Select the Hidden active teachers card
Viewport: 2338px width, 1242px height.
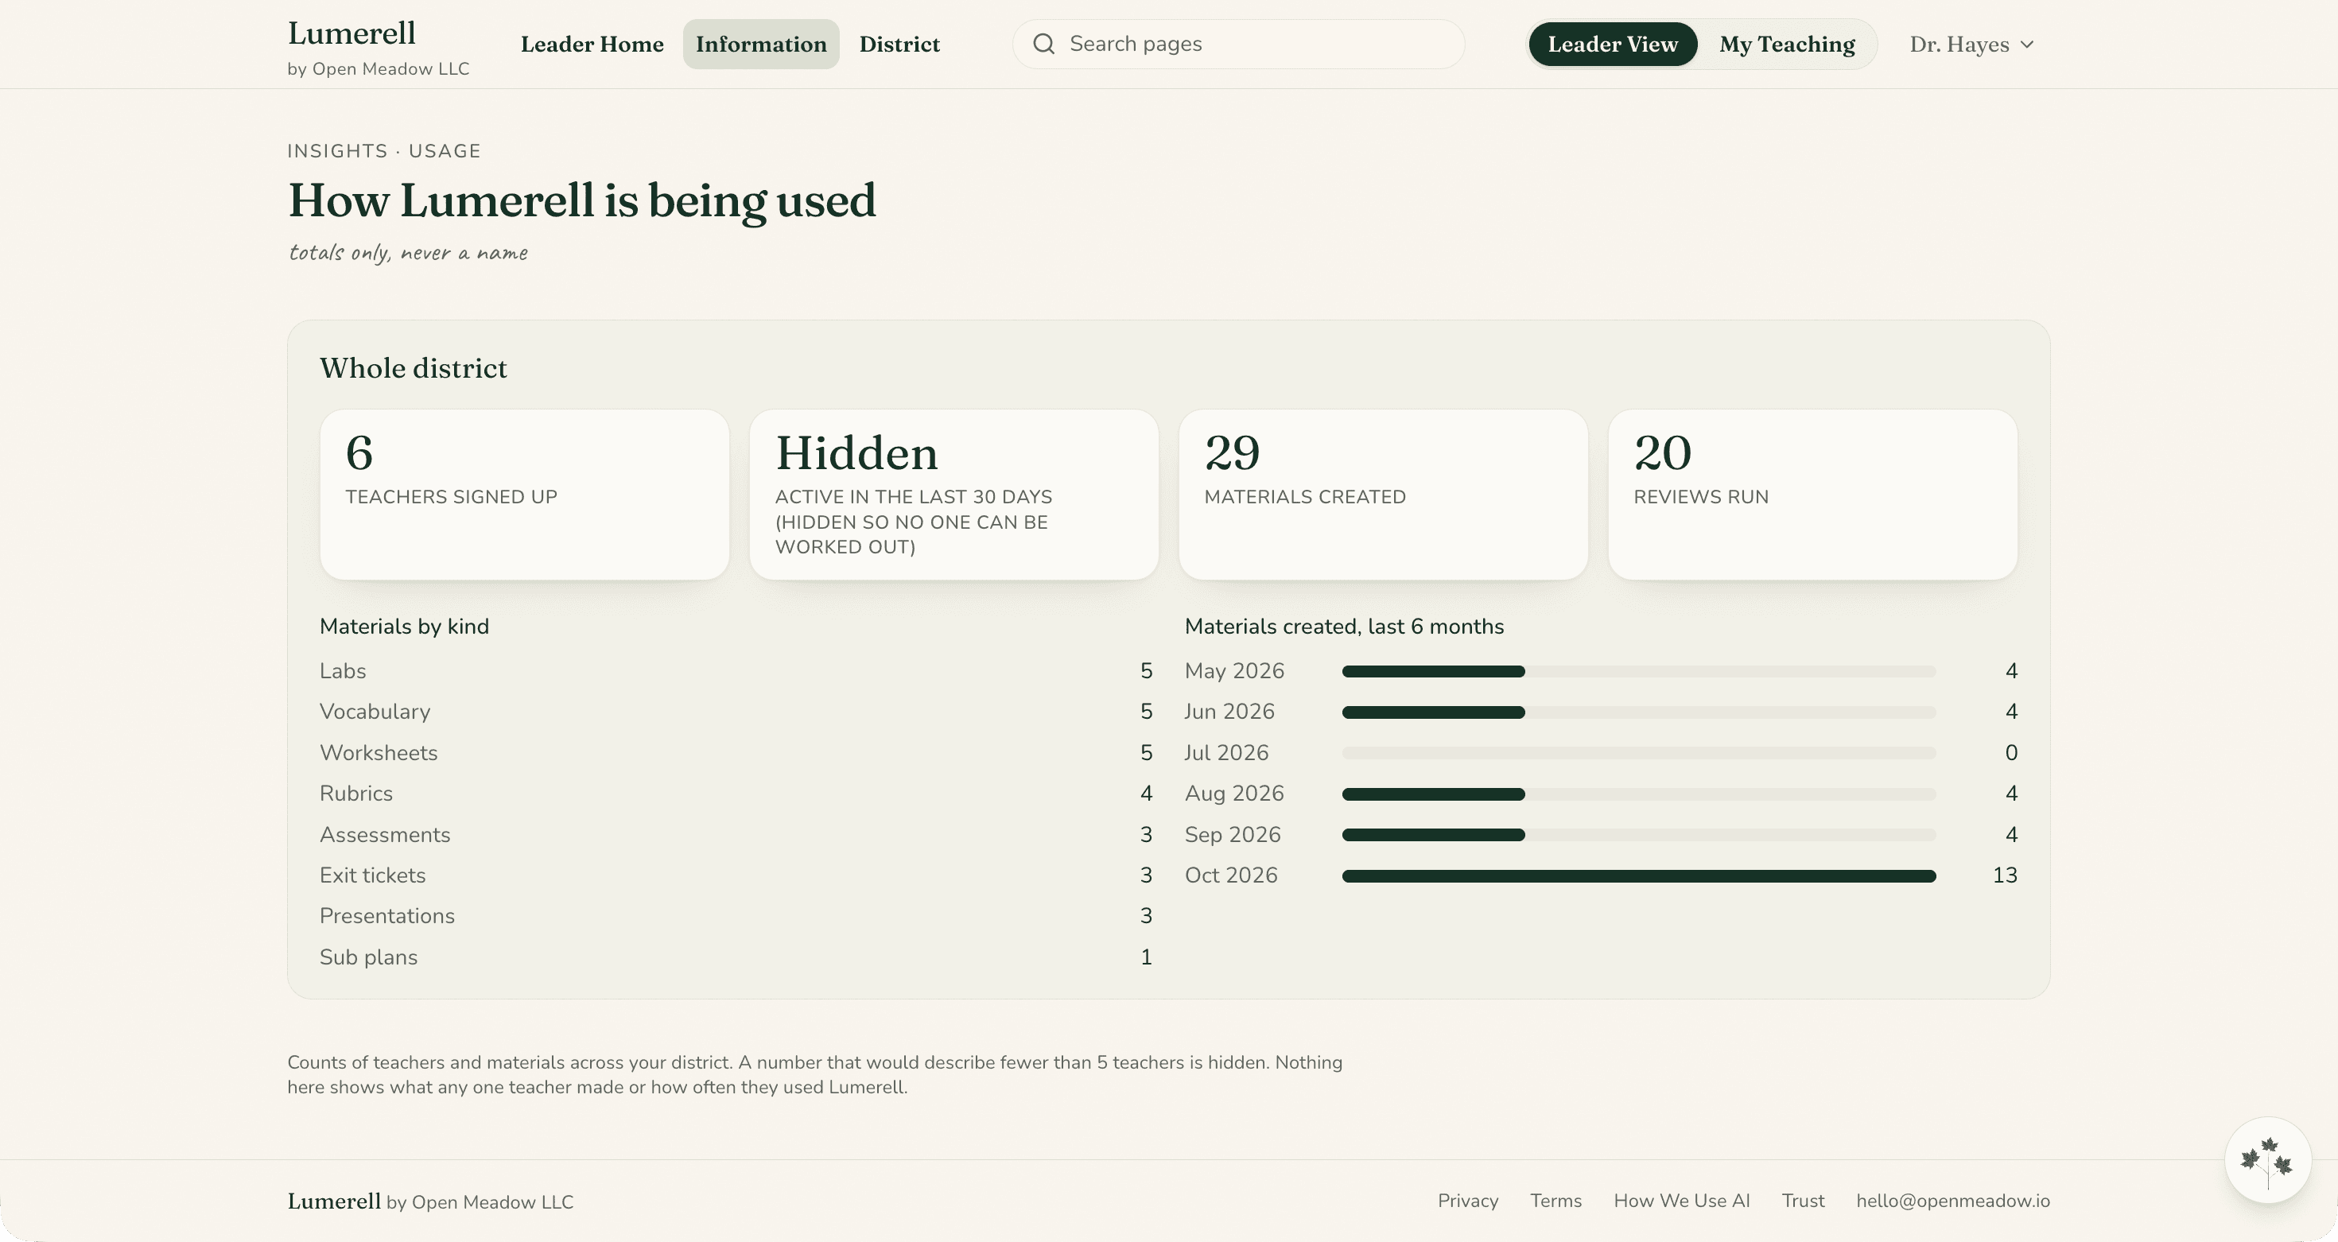pos(954,495)
